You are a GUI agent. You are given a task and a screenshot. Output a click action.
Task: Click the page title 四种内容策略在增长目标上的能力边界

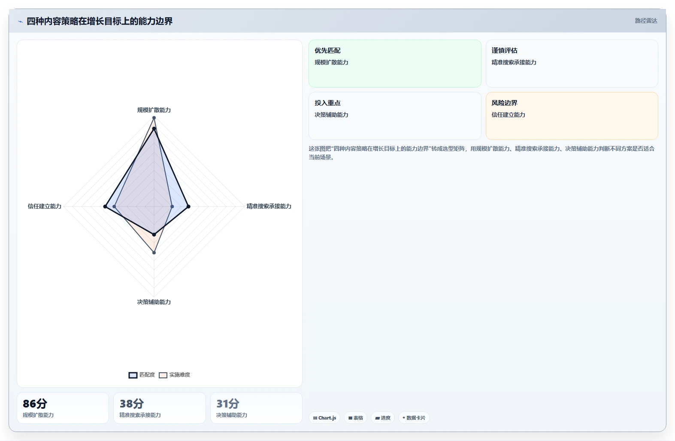[x=100, y=21]
